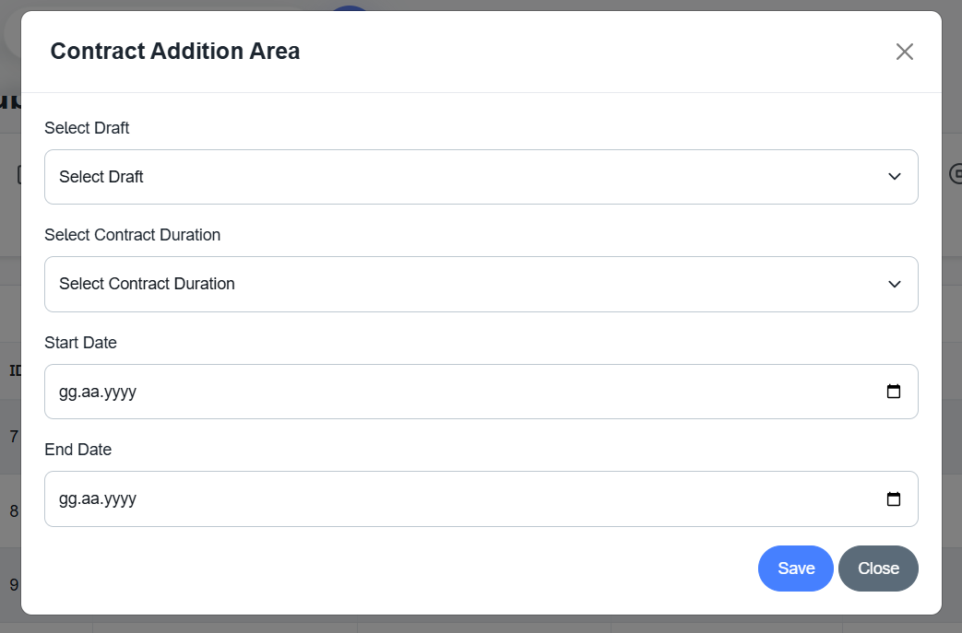Select the month segment in End Date
Image resolution: width=962 pixels, height=633 pixels.
[89, 499]
